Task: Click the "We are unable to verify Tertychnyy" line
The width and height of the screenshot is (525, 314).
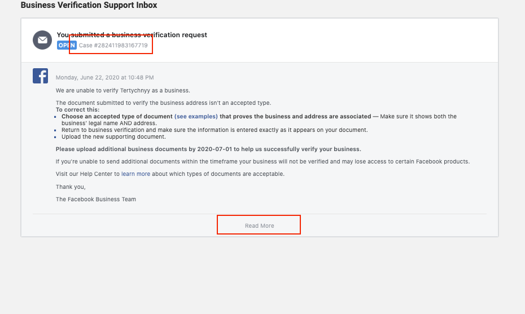Action: point(123,91)
